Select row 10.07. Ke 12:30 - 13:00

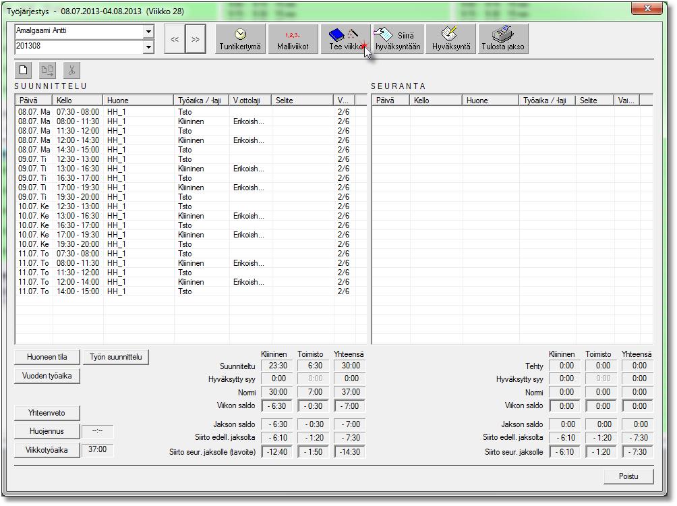click(x=191, y=206)
